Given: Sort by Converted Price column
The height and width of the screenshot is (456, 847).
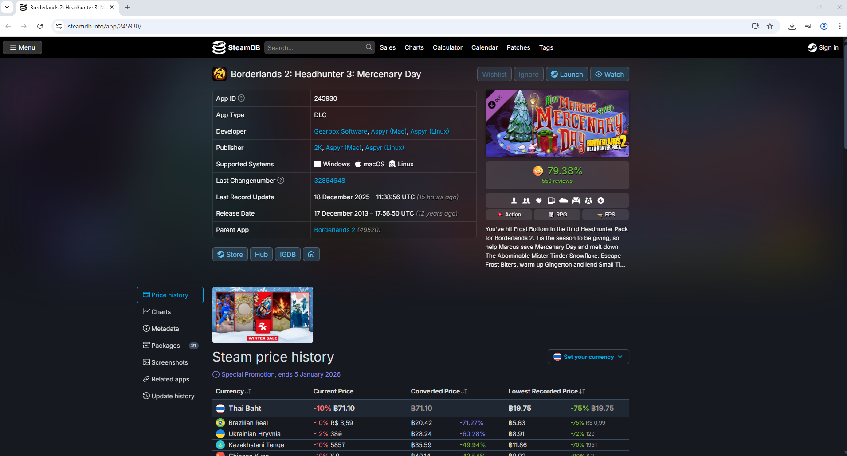Looking at the screenshot, I should 439,391.
